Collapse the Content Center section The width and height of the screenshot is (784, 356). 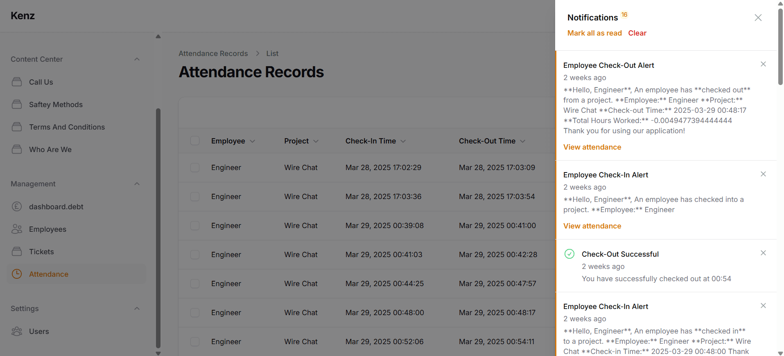click(x=137, y=59)
